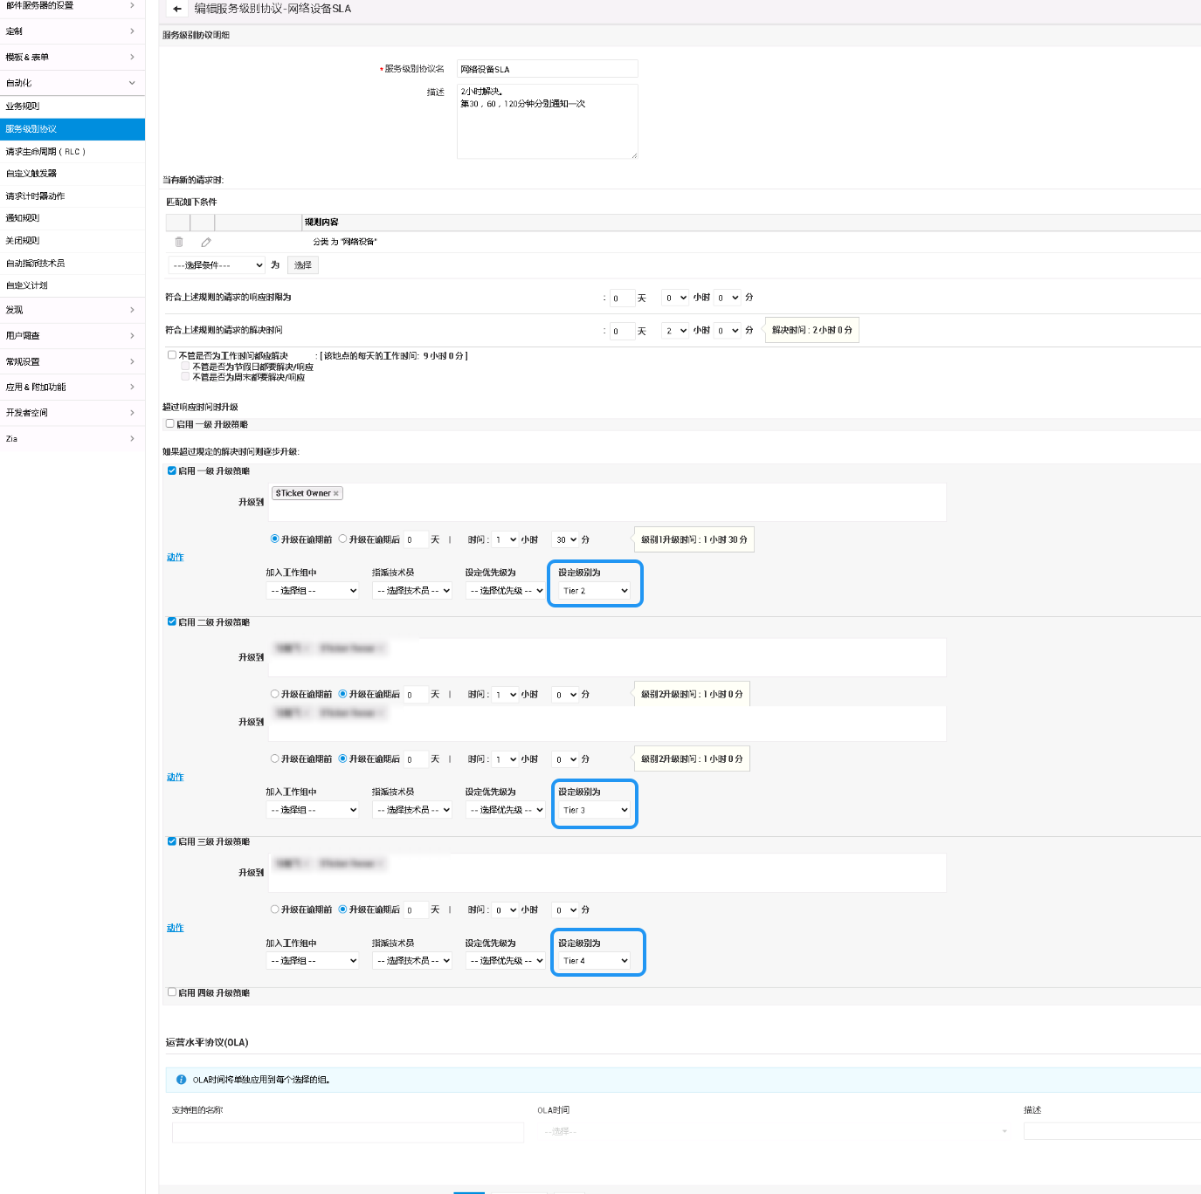Check 不管是否为工作时间都应解决 option
This screenshot has height=1194, width=1201.
pyautogui.click(x=172, y=355)
